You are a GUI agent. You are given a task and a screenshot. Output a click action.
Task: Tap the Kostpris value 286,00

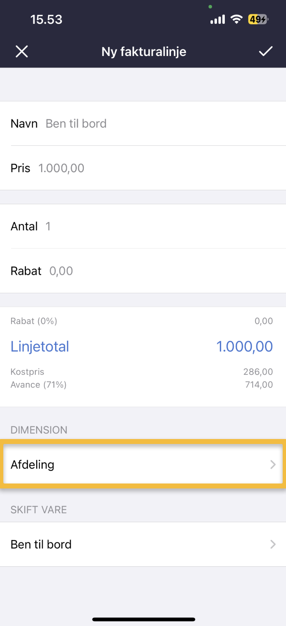pos(258,372)
